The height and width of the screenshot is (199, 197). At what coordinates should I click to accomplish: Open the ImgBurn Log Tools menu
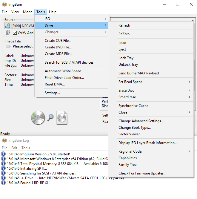[26, 148]
